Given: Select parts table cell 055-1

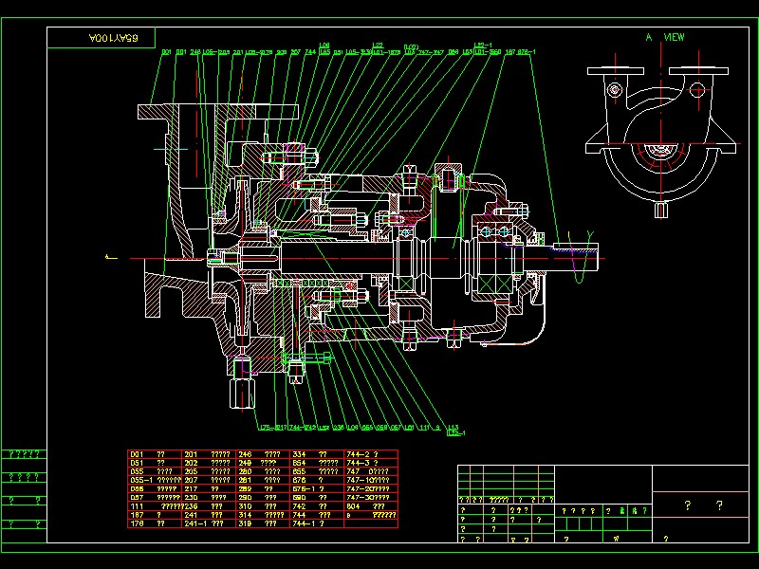Looking at the screenshot, I should pyautogui.click(x=156, y=480).
